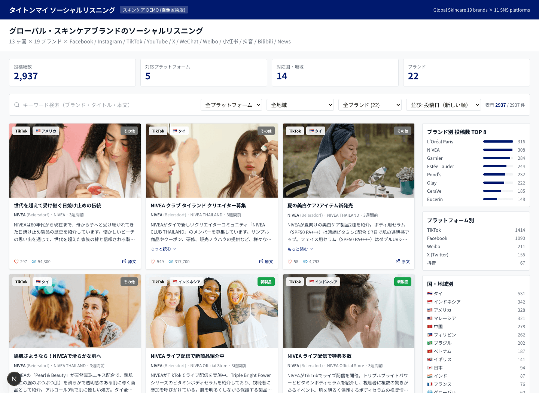Image resolution: width=539 pixels, height=393 pixels.
Task: Click Estée Lauder in brand ranking
Action: (x=476, y=166)
